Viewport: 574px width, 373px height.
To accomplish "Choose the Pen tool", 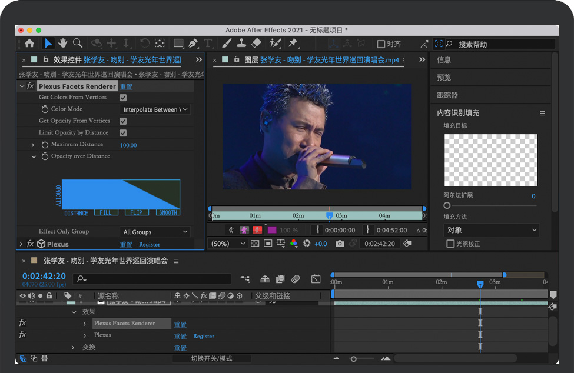I will pyautogui.click(x=193, y=44).
